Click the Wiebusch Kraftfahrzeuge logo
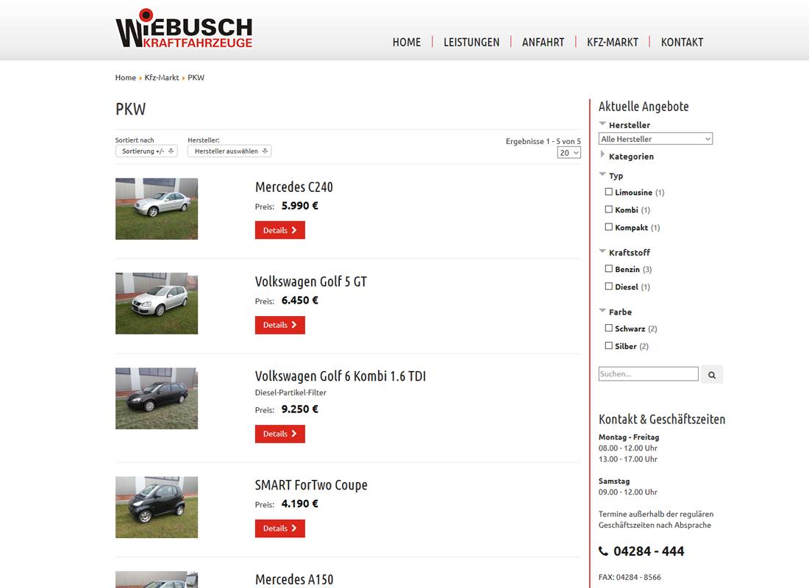Viewport: 809px width, 588px height. coord(184,29)
